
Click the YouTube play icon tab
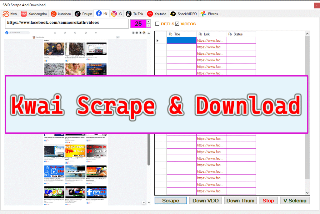click(150, 14)
